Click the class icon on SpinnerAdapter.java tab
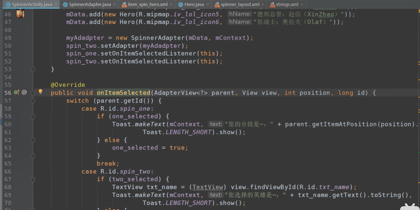Viewport: 420px width, 210px height. tap(65, 5)
